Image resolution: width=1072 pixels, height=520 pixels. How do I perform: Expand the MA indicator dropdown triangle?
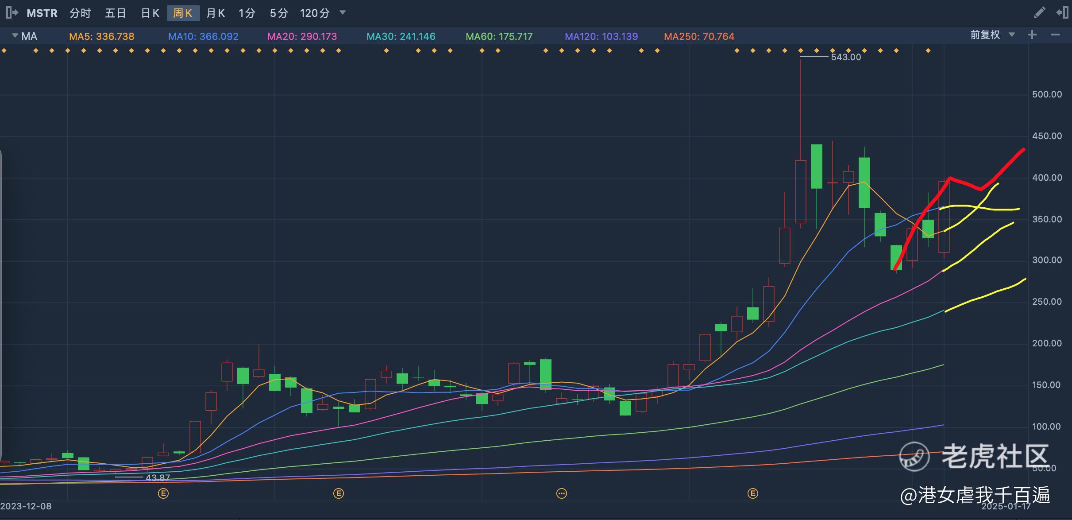15,35
